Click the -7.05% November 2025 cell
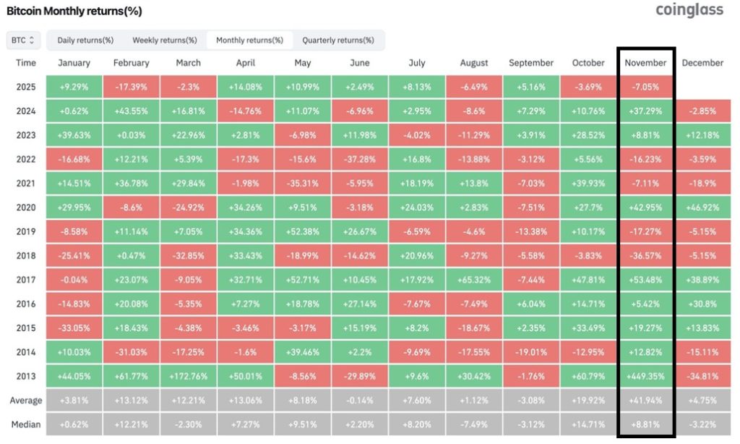Screen dimensions: 740x444 point(645,86)
